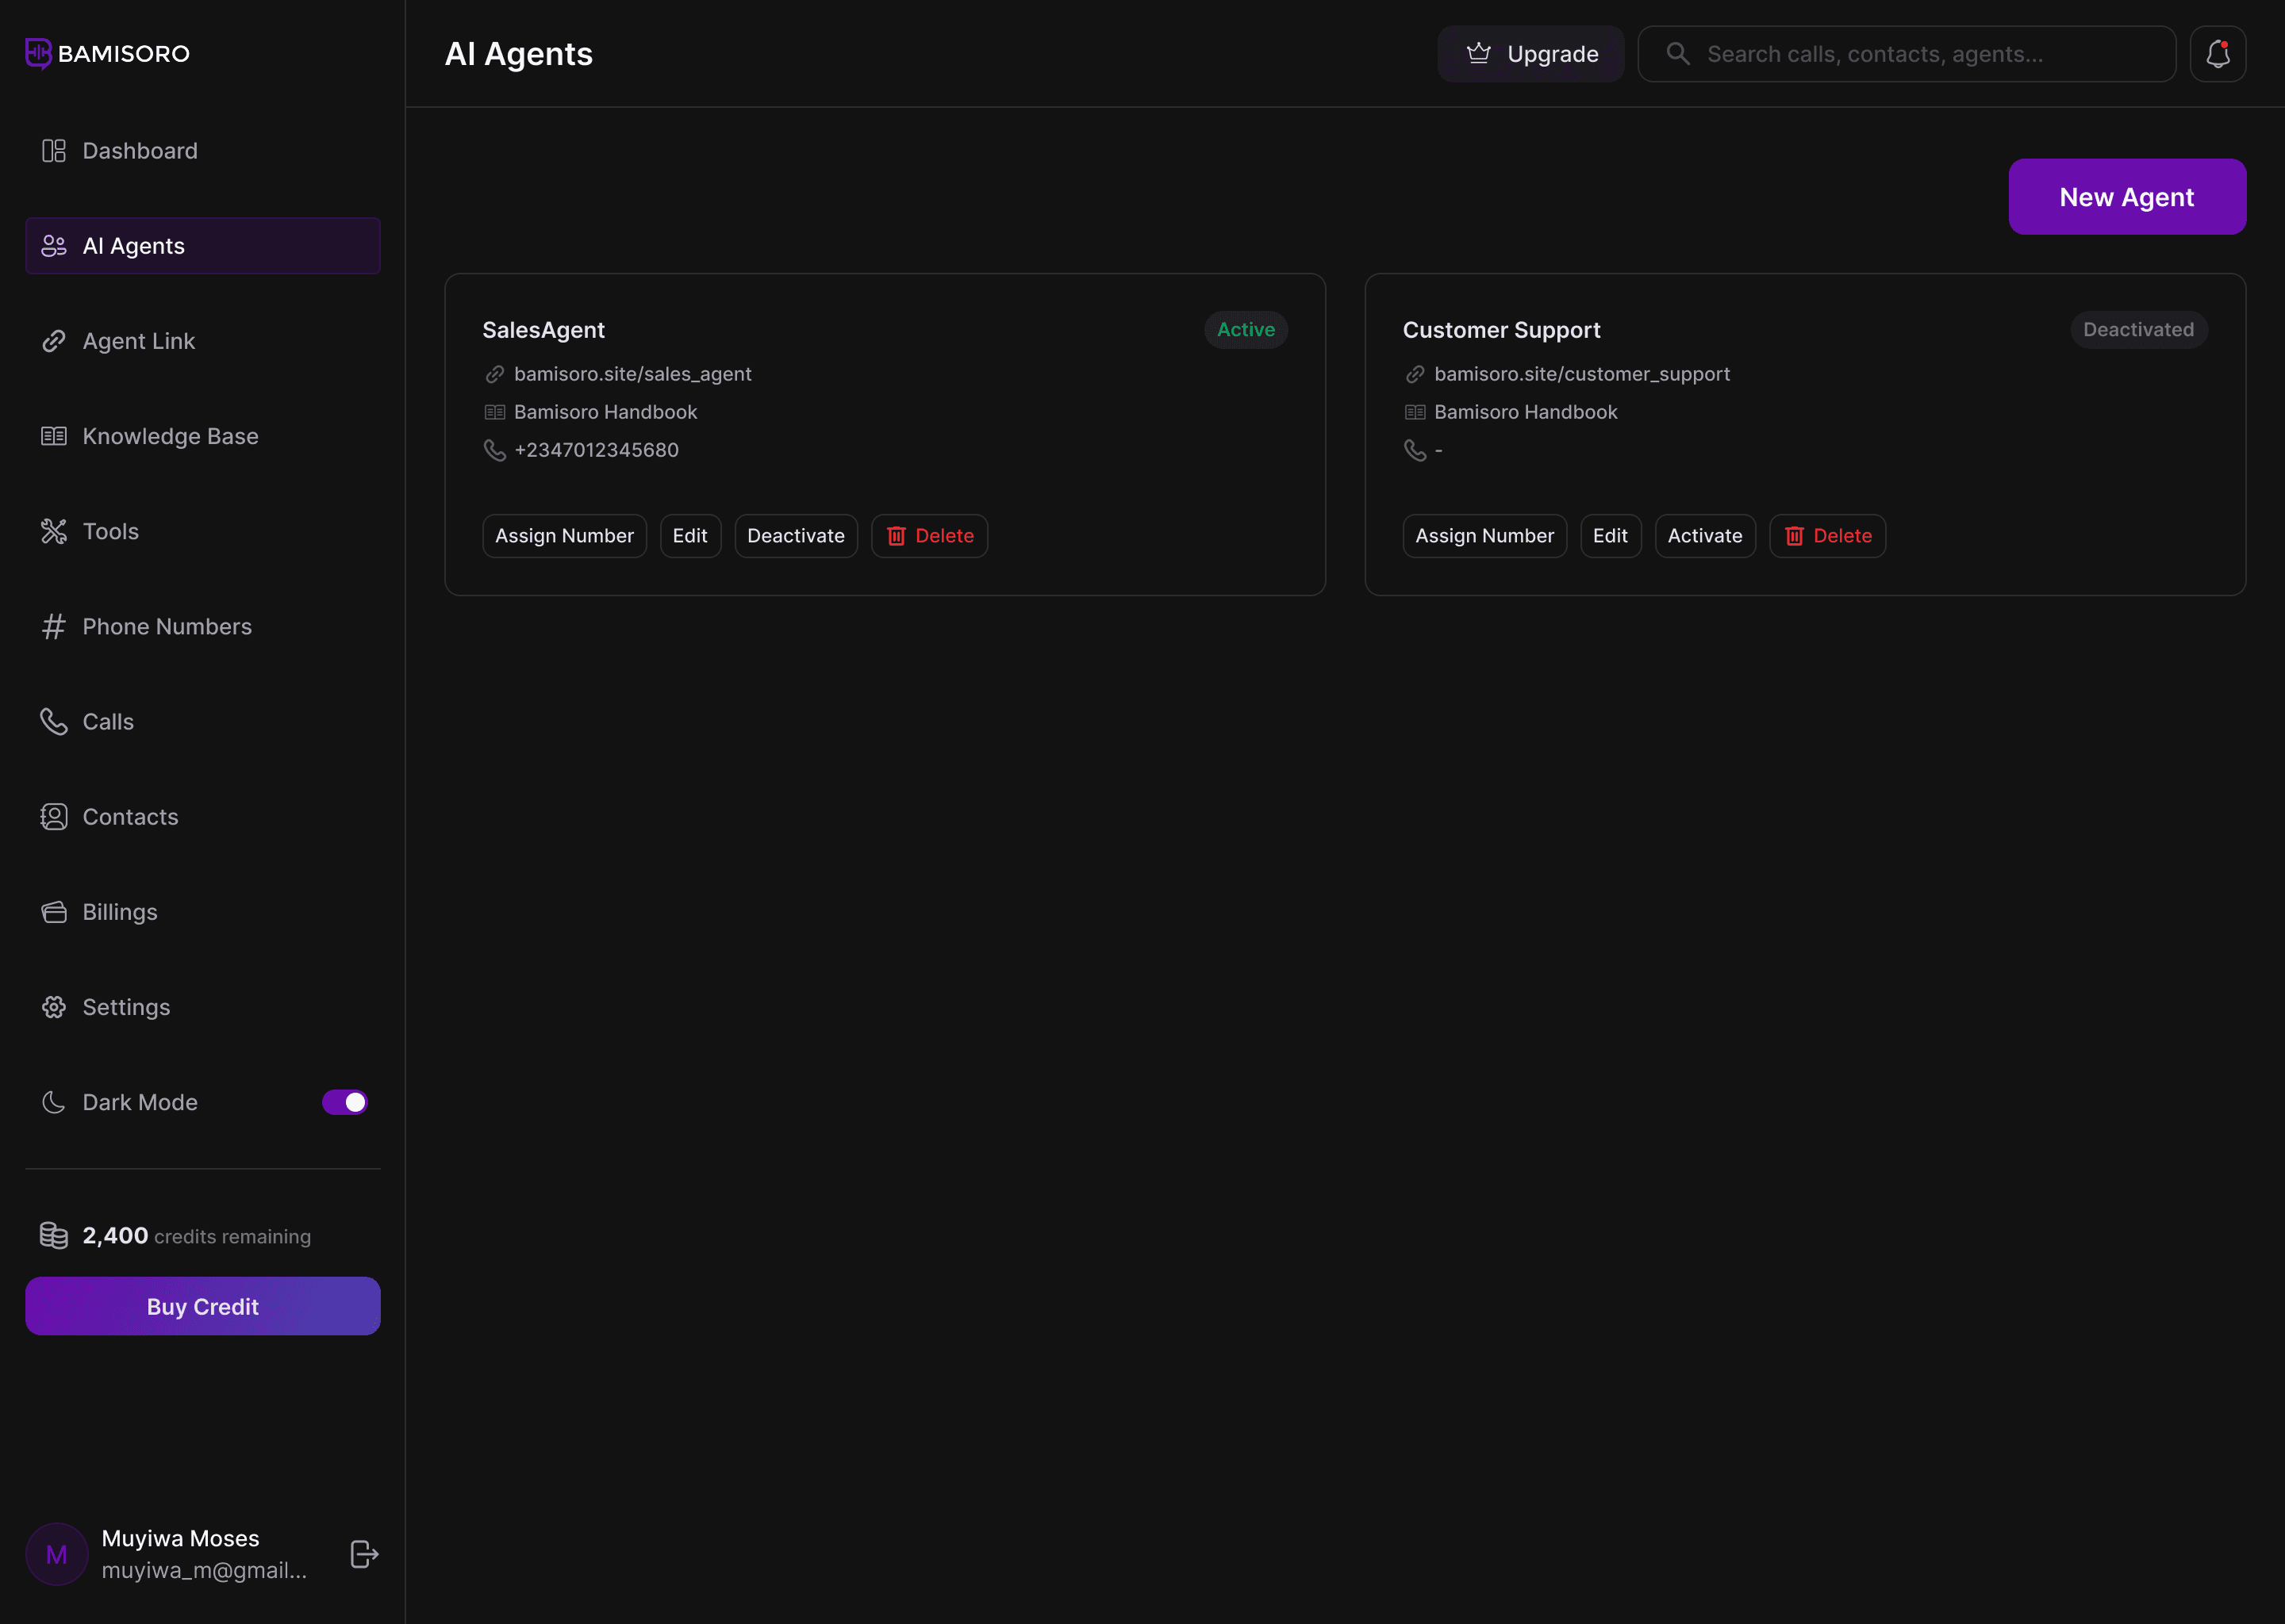Click the phone icon beside +2347012345680
Screen dimensions: 2285x1624
[x=494, y=450]
